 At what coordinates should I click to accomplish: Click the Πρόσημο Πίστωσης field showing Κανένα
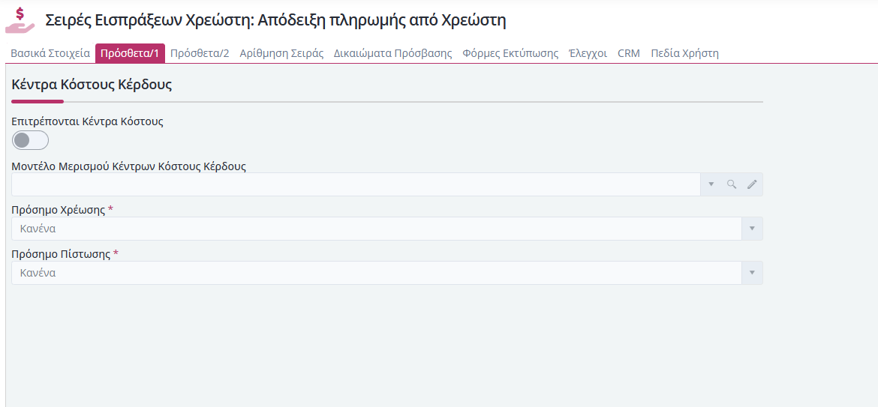[376, 273]
